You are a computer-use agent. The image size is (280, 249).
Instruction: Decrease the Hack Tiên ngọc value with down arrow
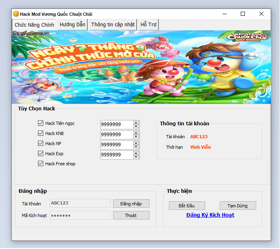136,127
